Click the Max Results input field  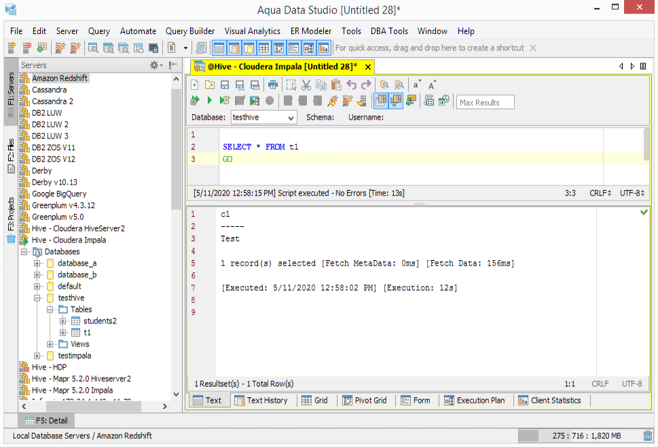485,103
